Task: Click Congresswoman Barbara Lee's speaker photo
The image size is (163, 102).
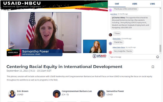Action: (x=57, y=94)
